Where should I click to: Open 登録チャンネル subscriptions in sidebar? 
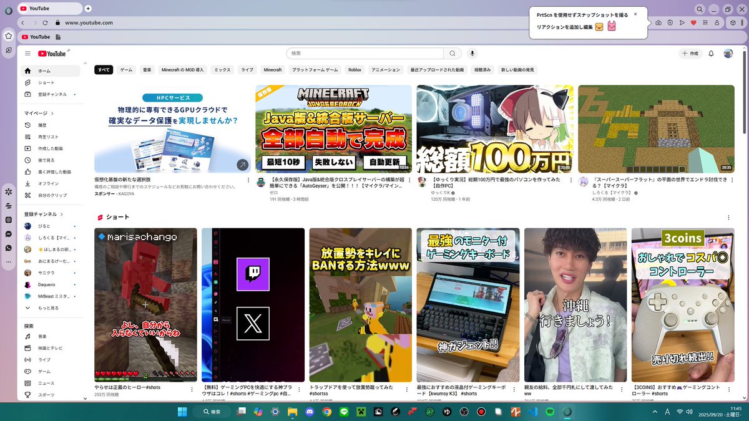[50, 94]
